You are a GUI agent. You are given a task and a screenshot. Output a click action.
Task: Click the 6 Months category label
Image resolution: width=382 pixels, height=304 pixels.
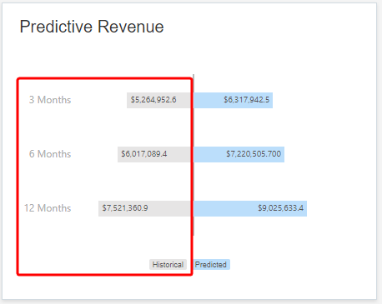(50, 154)
